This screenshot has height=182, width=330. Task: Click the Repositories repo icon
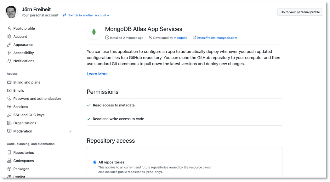click(9, 152)
